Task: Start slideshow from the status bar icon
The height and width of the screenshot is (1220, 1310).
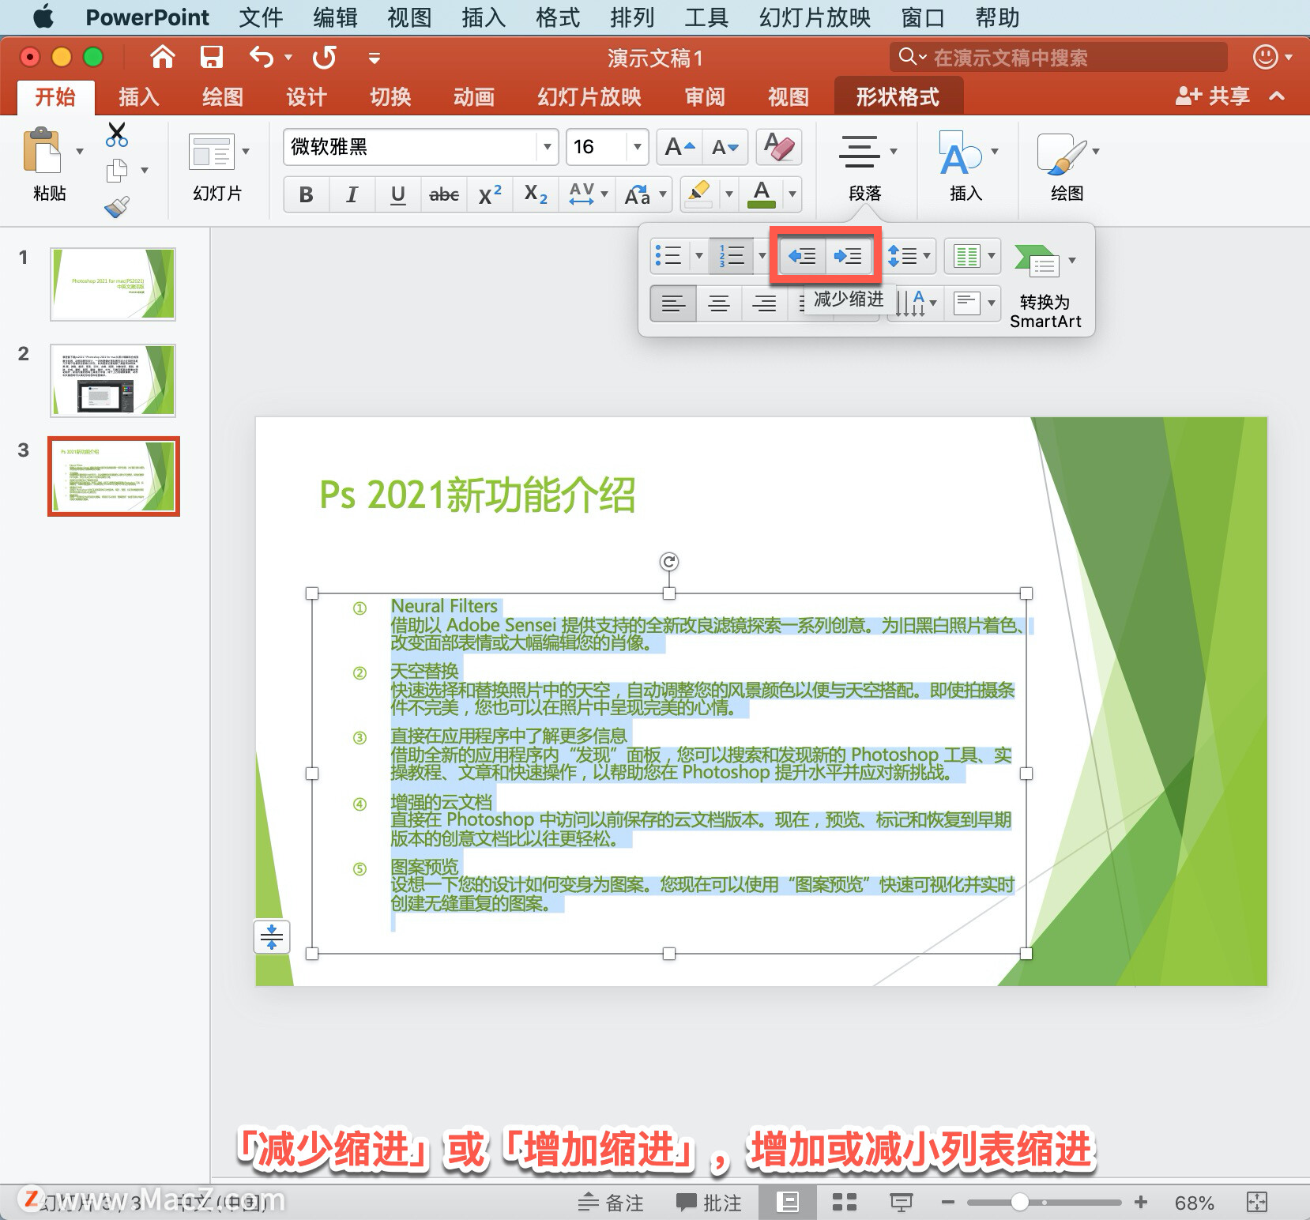Action: [x=901, y=1203]
